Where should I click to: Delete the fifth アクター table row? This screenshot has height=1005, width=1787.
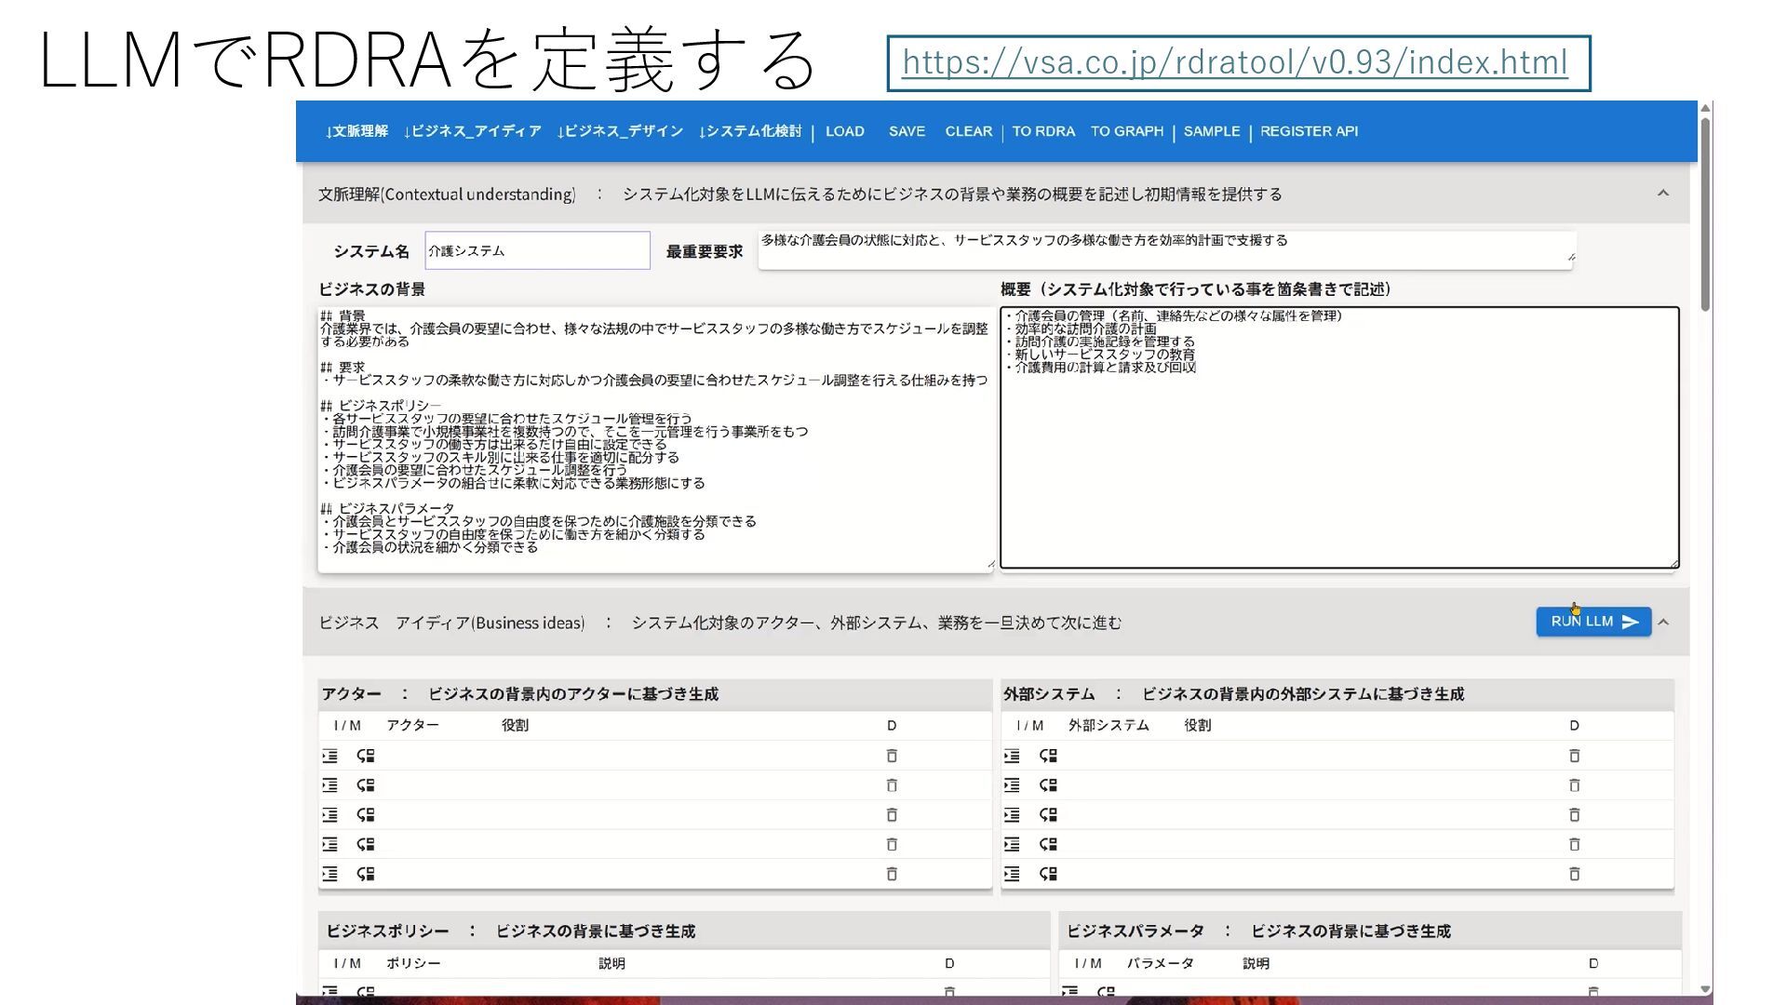pos(892,874)
